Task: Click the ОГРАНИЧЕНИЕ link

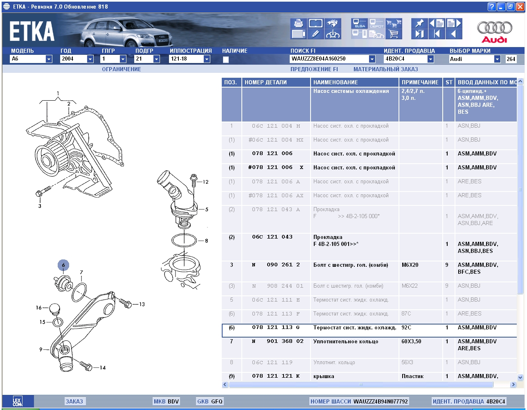Action: click(x=122, y=69)
